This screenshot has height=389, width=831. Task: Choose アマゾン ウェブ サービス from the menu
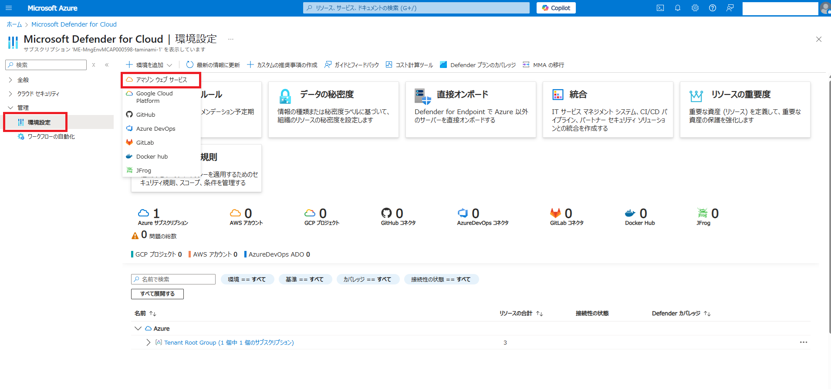click(x=161, y=80)
